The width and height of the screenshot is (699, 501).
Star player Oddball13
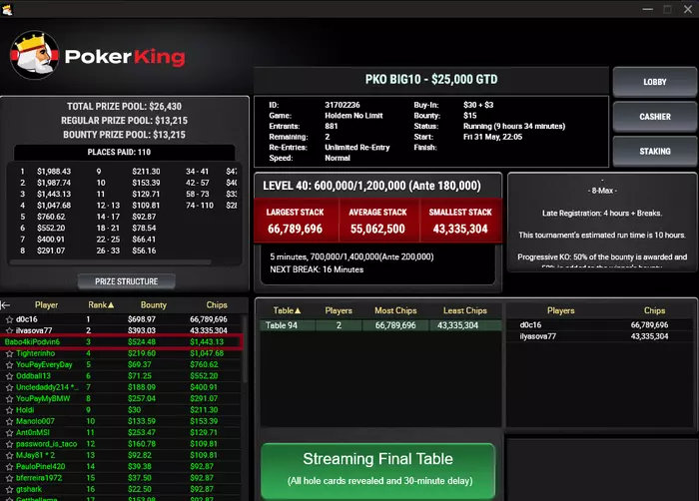(9, 376)
